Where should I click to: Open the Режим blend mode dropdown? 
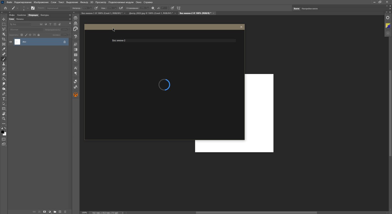58,8
